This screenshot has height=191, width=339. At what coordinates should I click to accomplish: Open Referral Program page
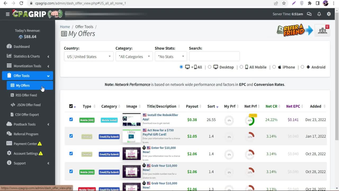point(26,134)
